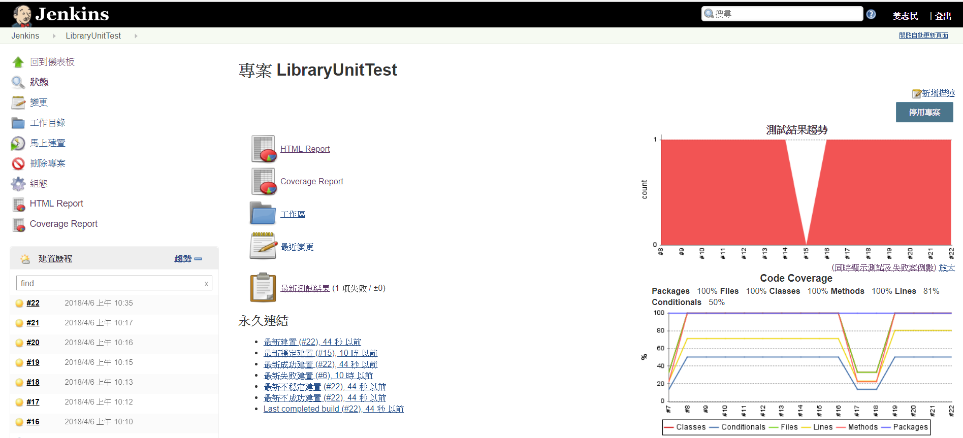Screen dimensions: 963x438
Task: Open 最新測試結果 link
Action: pos(305,288)
